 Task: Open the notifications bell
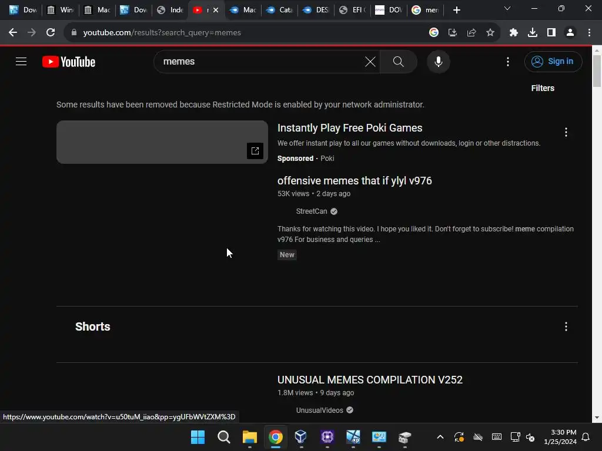586,437
